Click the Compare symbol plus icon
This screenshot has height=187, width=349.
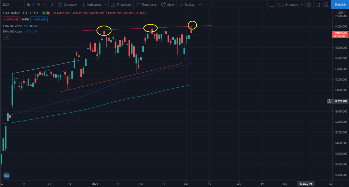pos(60,5)
